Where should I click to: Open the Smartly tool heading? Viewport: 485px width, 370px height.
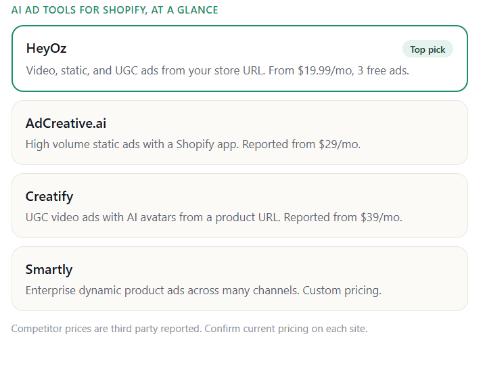click(x=49, y=269)
